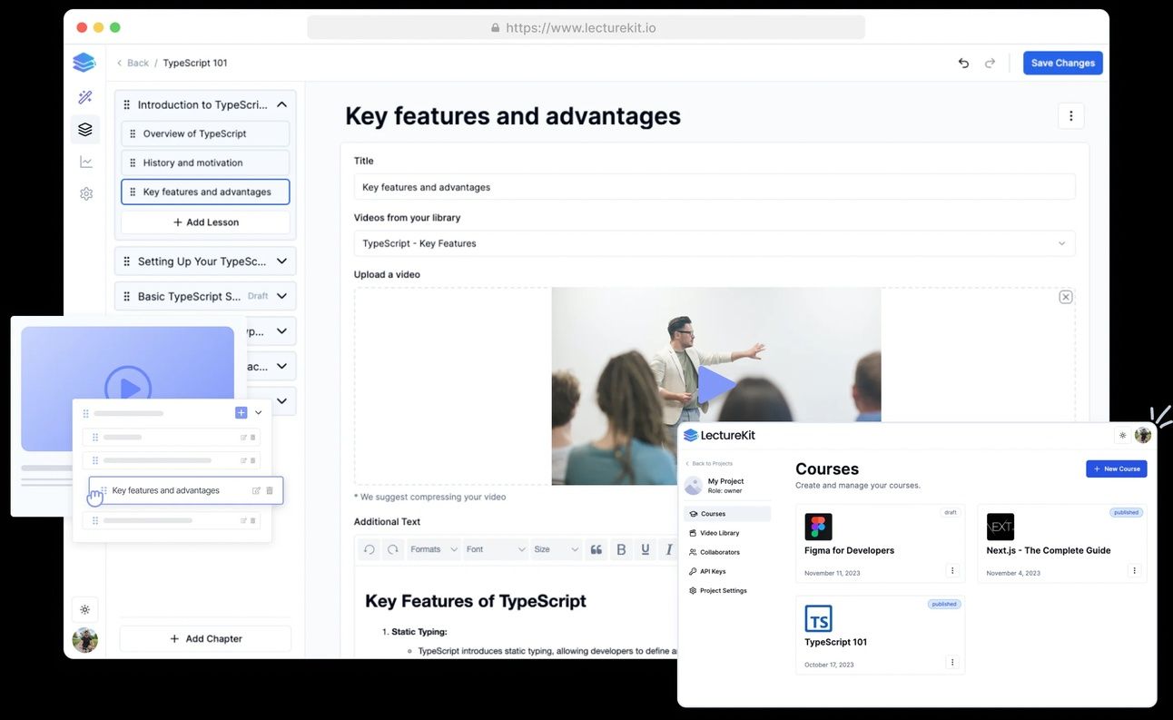
Task: Remove the uploaded video with the X icon
Action: [1066, 297]
